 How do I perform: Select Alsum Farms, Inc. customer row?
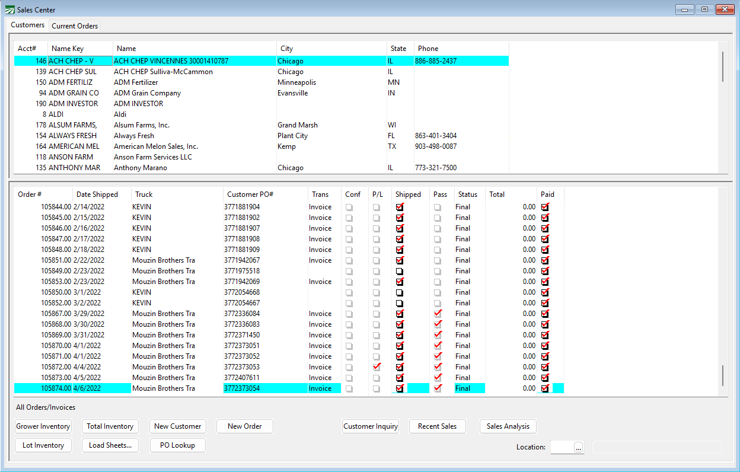click(261, 125)
